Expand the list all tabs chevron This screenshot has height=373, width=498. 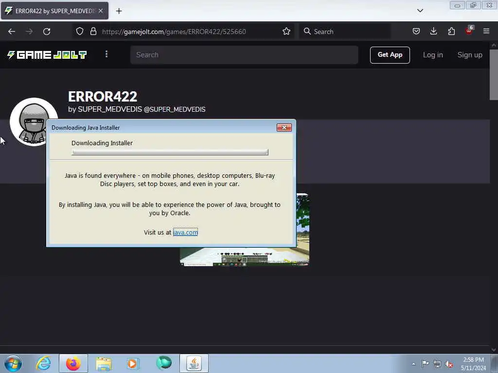point(420,11)
